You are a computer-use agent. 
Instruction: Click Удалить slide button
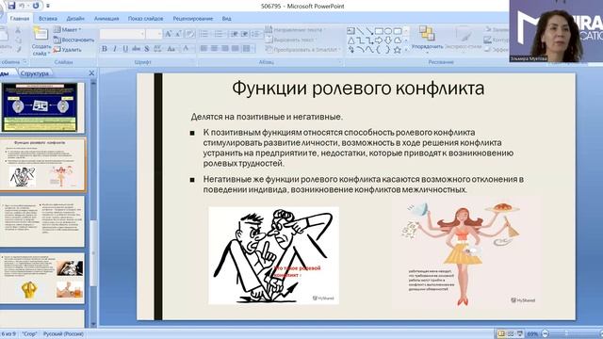(68, 50)
